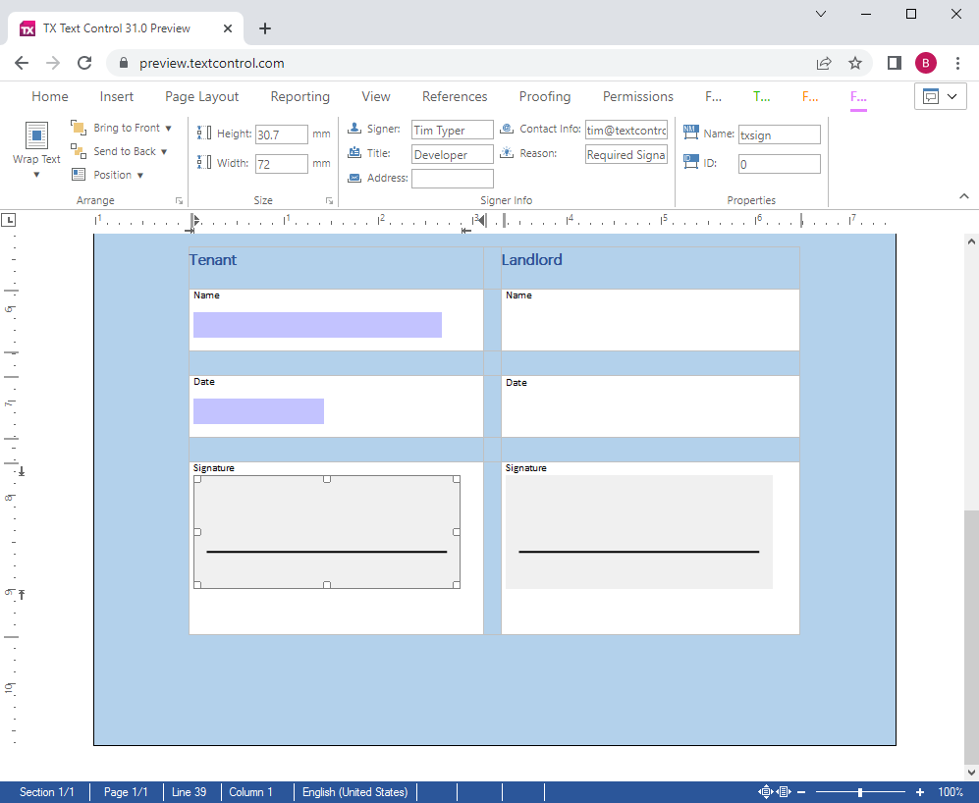Click the zoom slider in status bar

tap(860, 792)
